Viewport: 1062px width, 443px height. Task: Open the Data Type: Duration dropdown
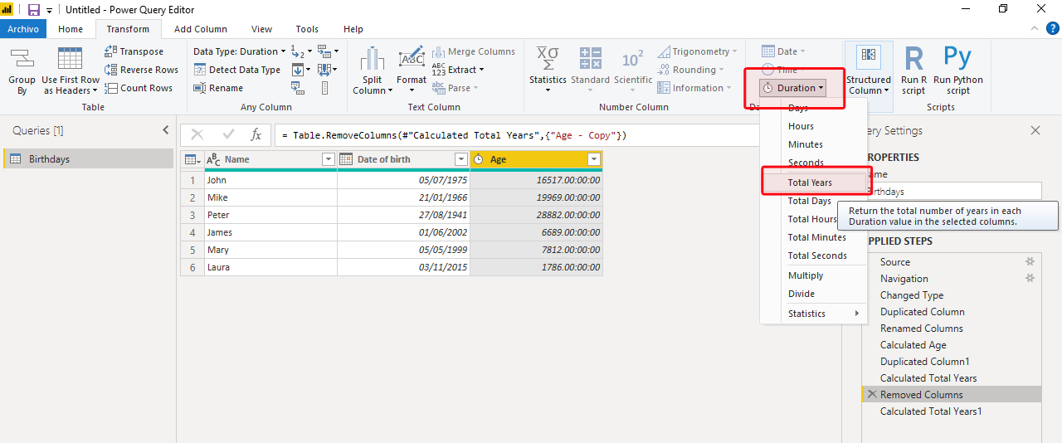point(239,51)
